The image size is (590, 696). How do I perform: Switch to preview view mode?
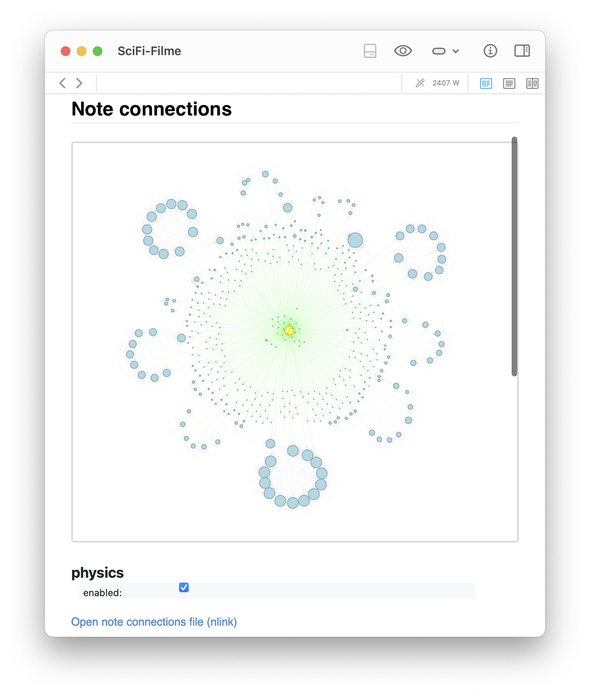coord(486,83)
